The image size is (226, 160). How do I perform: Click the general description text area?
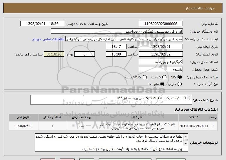point(111,100)
